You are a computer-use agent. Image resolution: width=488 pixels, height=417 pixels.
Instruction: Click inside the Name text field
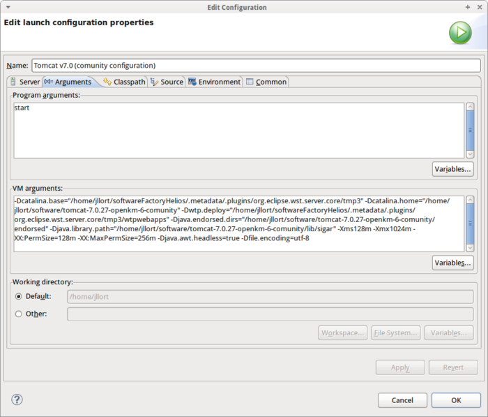pos(255,65)
